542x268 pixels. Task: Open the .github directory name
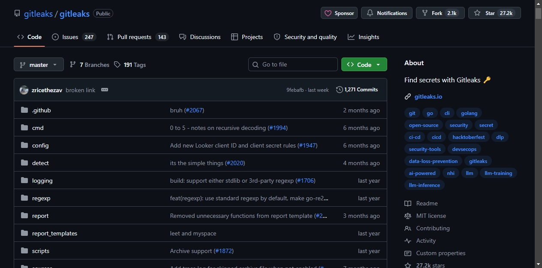[42, 110]
